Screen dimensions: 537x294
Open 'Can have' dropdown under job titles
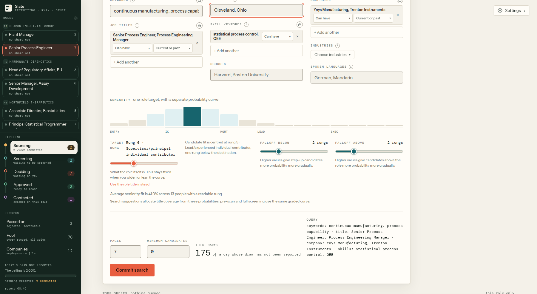point(132,48)
